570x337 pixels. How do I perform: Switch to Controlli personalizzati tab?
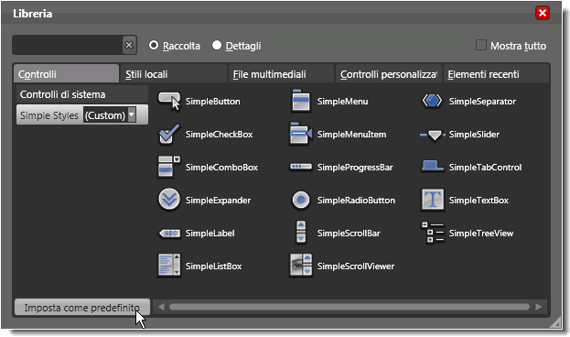[389, 74]
